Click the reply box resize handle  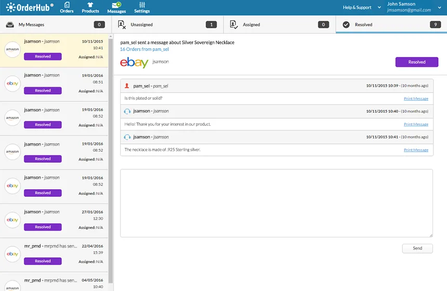tap(431, 235)
